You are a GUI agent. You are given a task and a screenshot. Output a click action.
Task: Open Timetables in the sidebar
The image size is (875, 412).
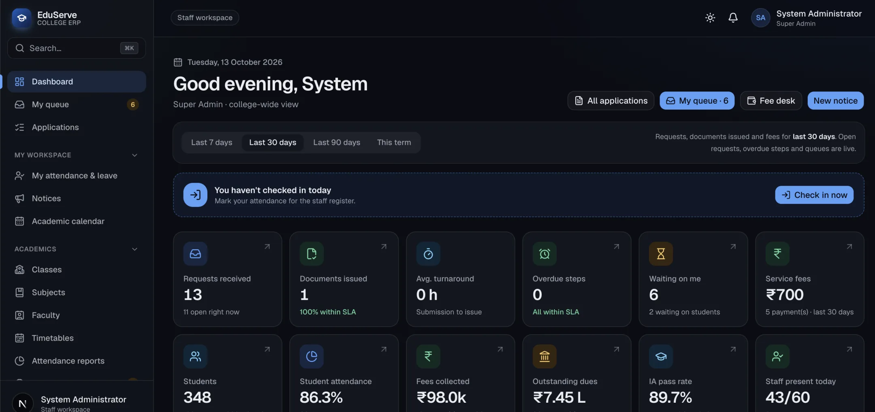click(77, 338)
